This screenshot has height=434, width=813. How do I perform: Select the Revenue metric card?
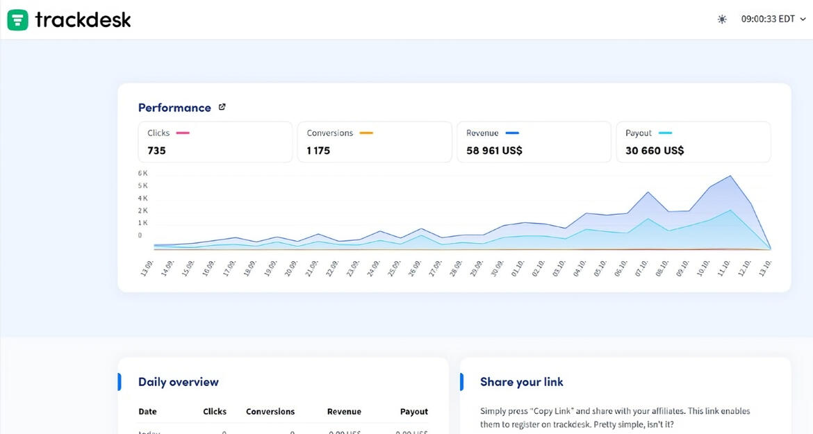click(x=534, y=142)
